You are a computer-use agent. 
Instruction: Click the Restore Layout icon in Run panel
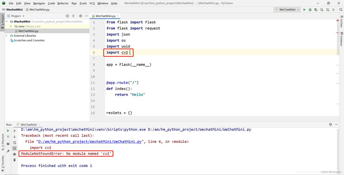(8, 144)
